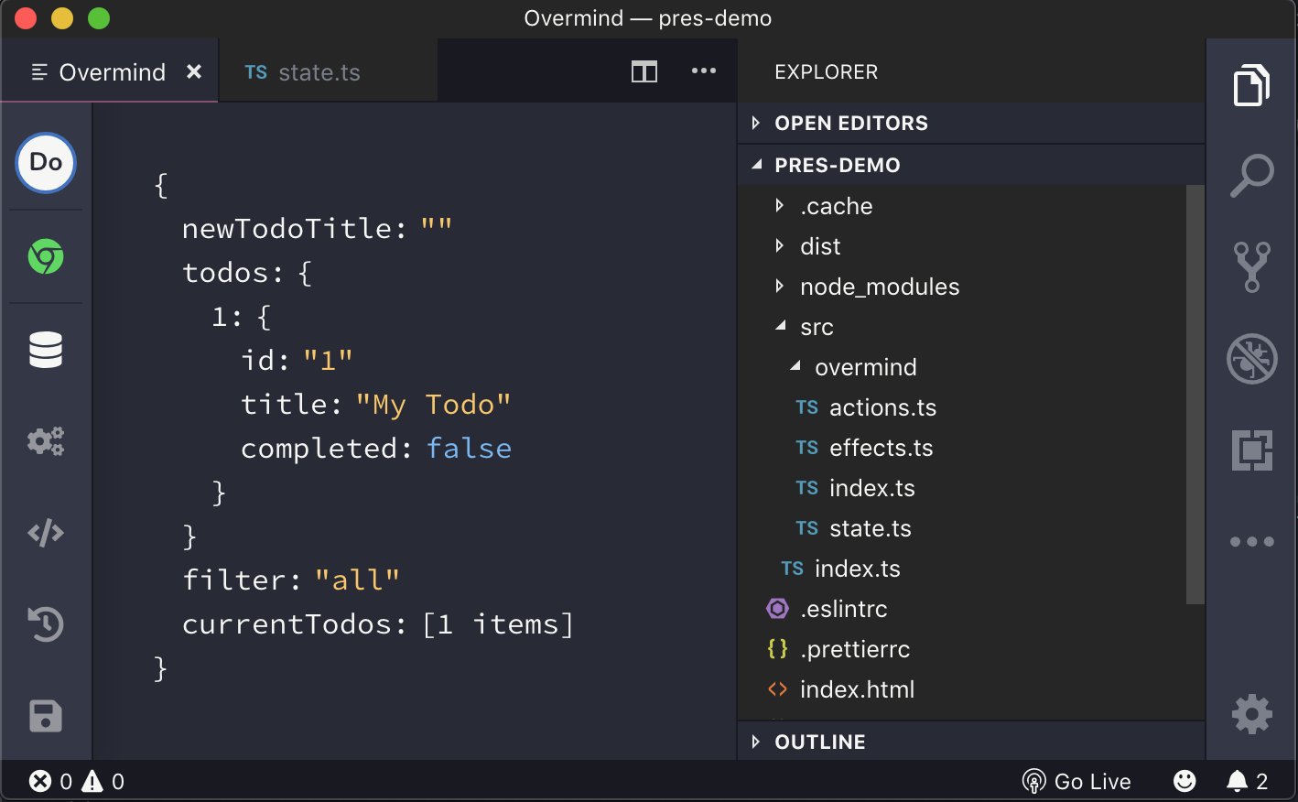This screenshot has width=1298, height=802.
Task: Click the todos key in state tree
Action: point(235,272)
